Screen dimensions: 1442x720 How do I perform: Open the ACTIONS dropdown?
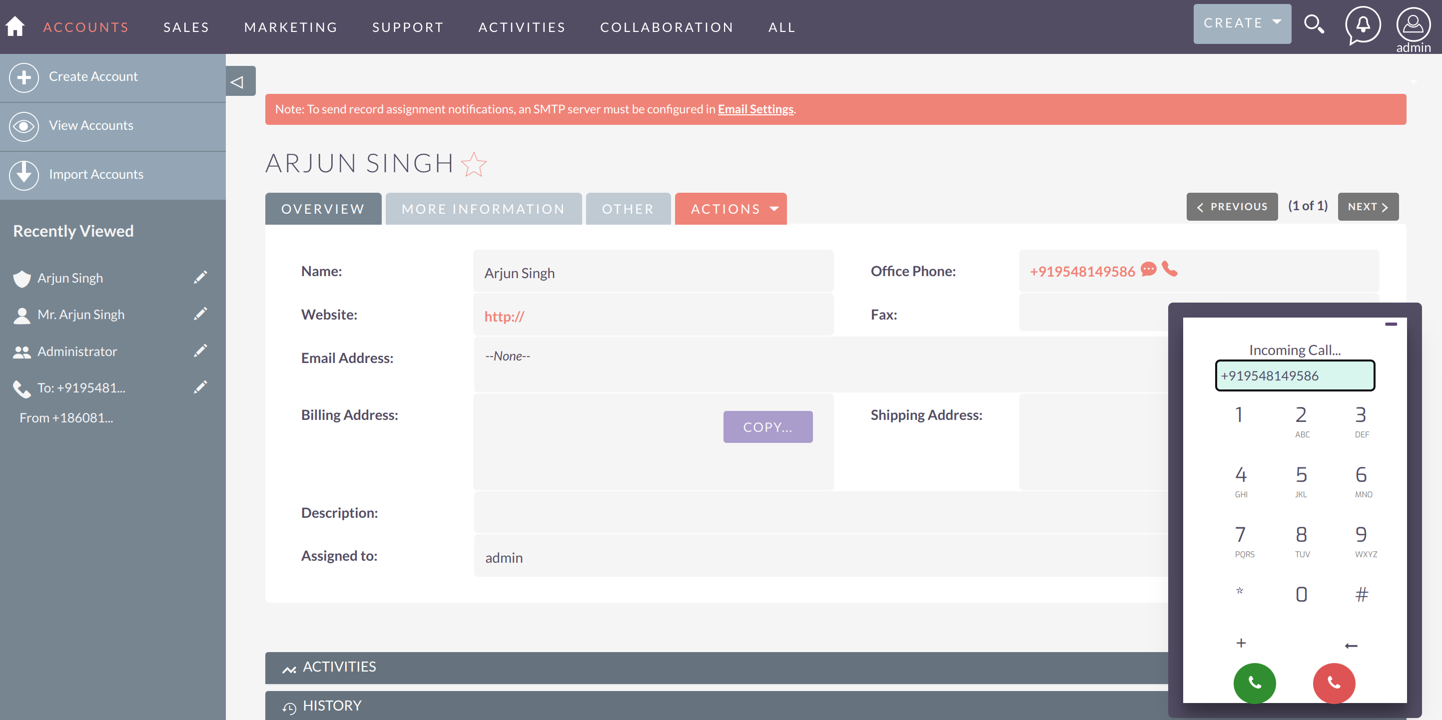pos(730,208)
